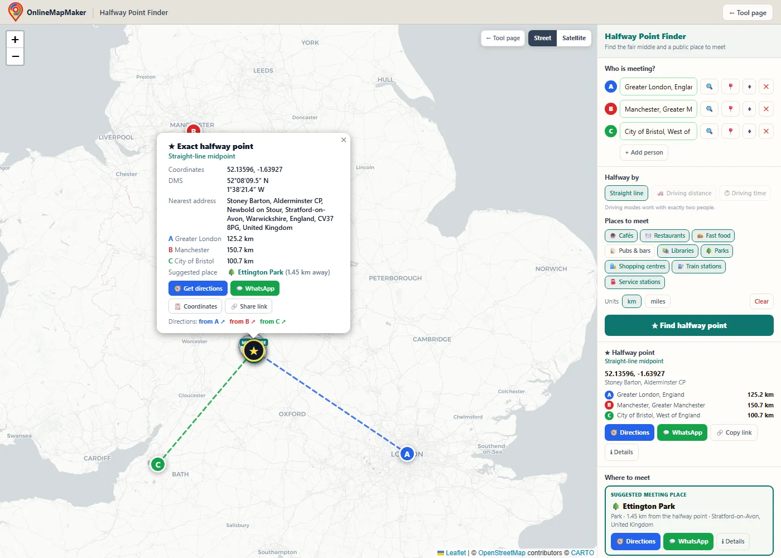Use current location for person C
Viewport: 781px width, 558px height.
749,131
